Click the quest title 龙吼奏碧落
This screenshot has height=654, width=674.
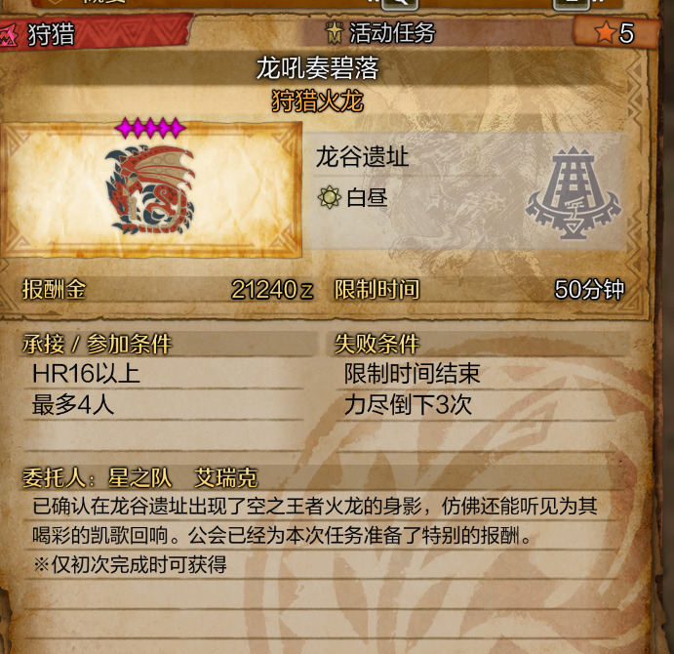coord(317,68)
